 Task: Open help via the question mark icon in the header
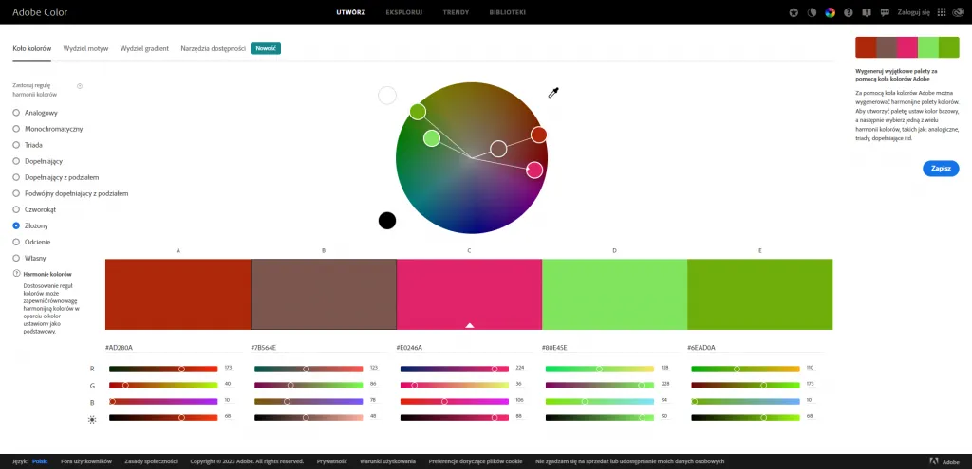point(849,12)
